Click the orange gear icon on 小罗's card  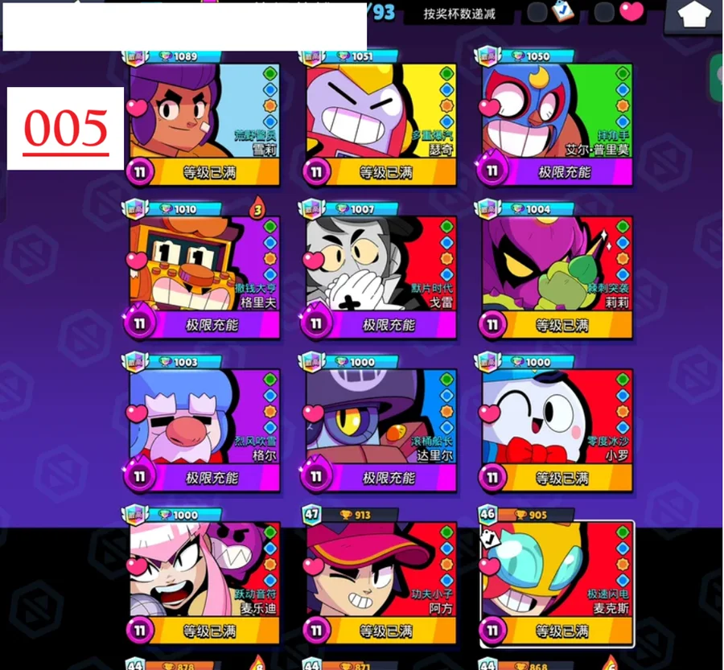coord(623,411)
